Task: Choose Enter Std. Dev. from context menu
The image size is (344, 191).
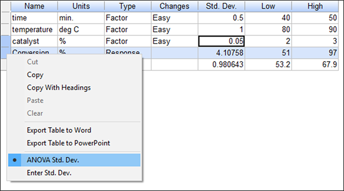Action: click(49, 173)
